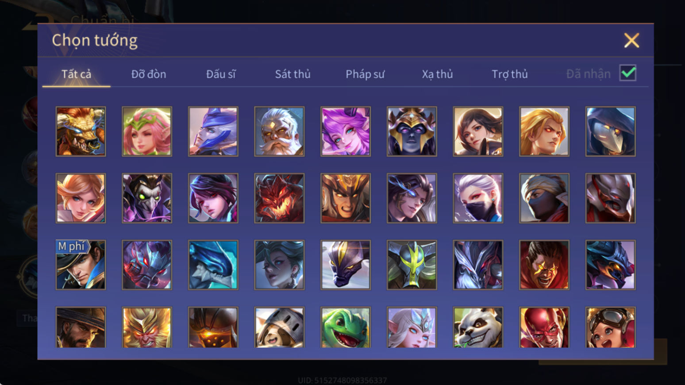Select the hero marked M phí
685x385 pixels.
(81, 265)
